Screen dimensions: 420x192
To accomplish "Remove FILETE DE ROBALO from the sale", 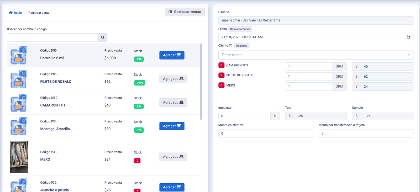I will click(x=221, y=75).
